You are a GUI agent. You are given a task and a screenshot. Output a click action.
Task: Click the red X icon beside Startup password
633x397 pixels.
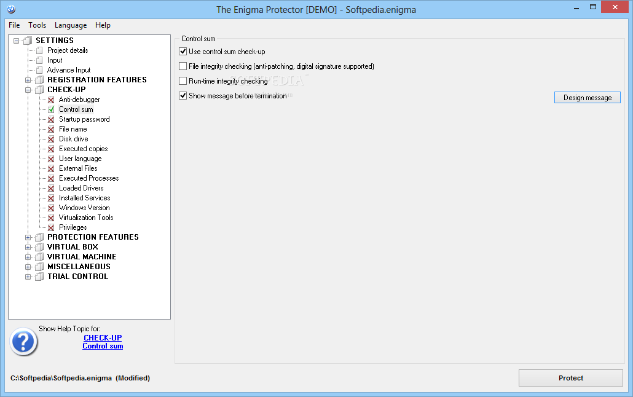[51, 120]
